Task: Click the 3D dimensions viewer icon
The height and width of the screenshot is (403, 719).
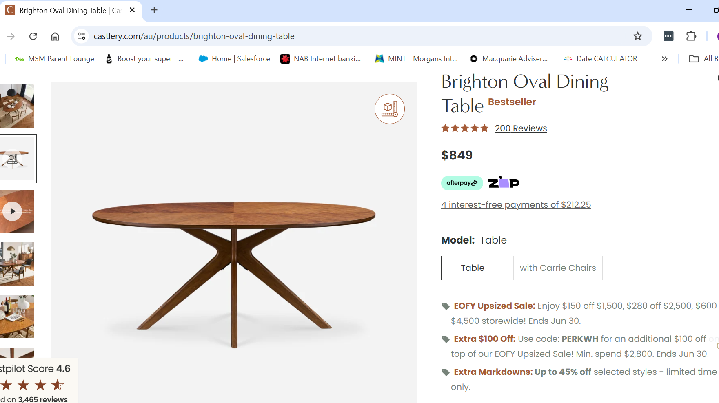Action: point(390,109)
